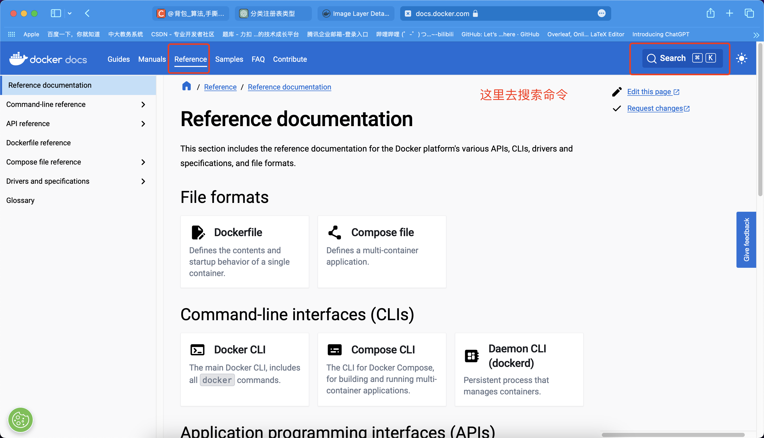Open bookmarks grid apps icon

click(11, 34)
